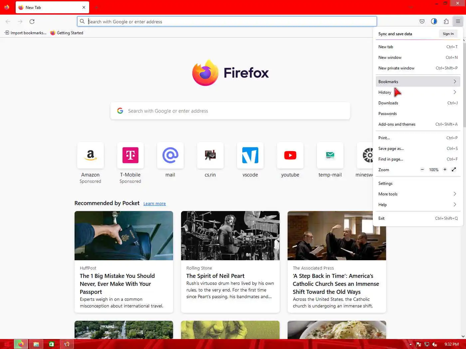The height and width of the screenshot is (349, 466).
Task: Open the Catholic Church article headline
Action: pyautogui.click(x=336, y=284)
